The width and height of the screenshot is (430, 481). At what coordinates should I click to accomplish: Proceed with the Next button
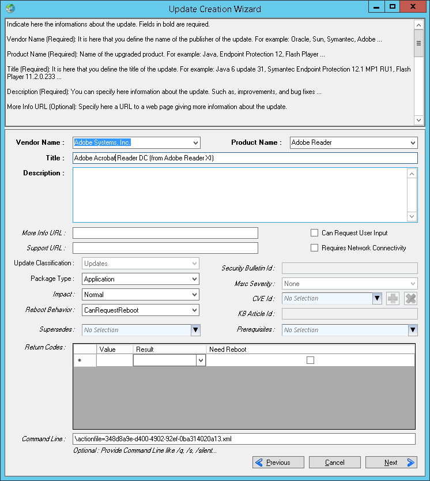(391, 463)
